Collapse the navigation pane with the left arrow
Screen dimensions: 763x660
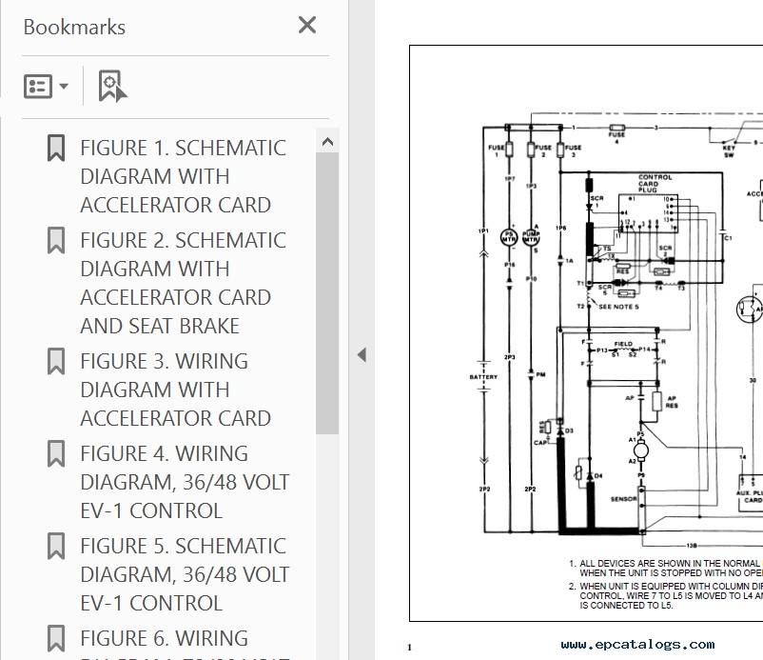click(x=362, y=354)
